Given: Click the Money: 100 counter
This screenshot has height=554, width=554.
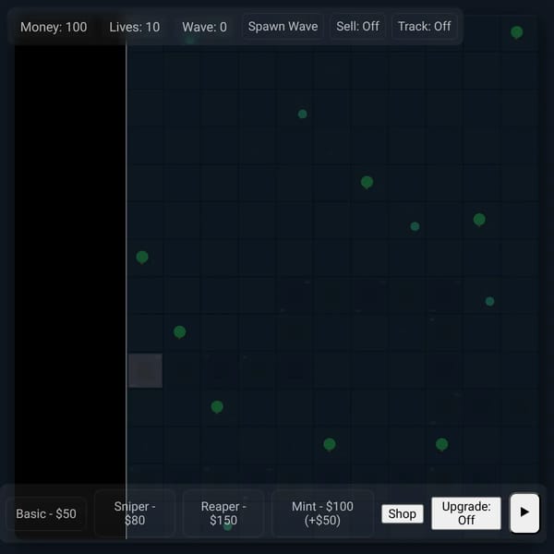Looking at the screenshot, I should pyautogui.click(x=54, y=27).
